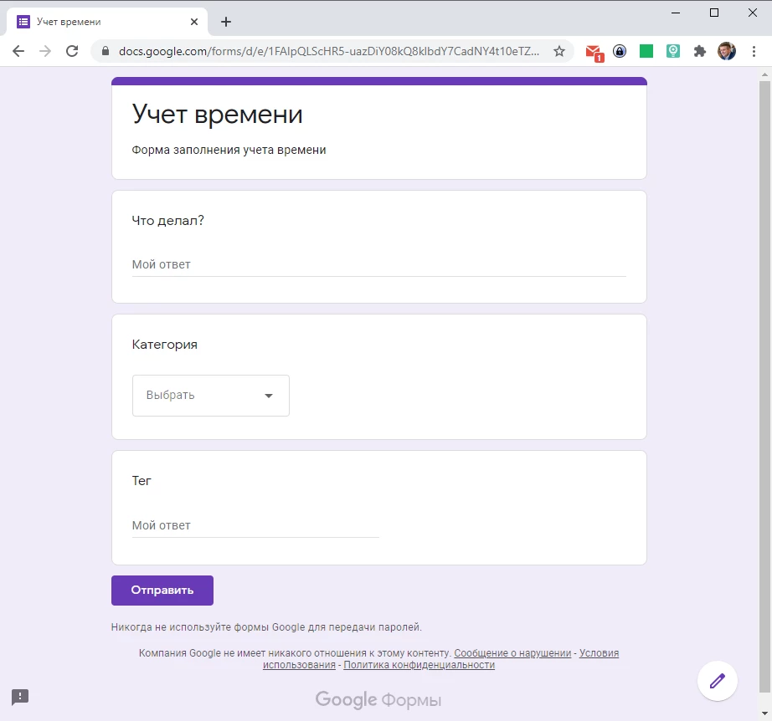The height and width of the screenshot is (721, 772).
Task: Click the "Что делал?" answer field
Action: click(x=378, y=265)
